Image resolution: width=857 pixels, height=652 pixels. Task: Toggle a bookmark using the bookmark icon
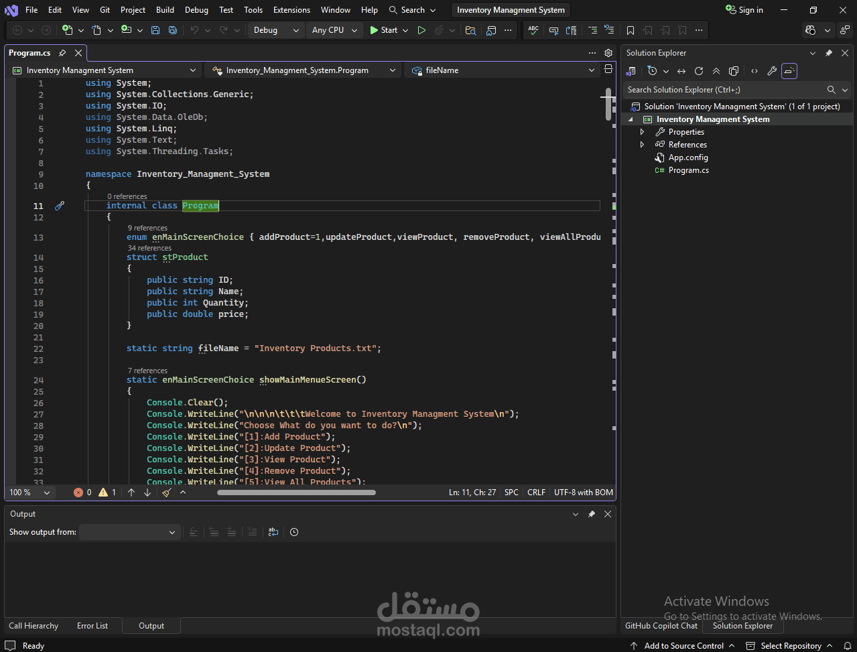pos(631,30)
